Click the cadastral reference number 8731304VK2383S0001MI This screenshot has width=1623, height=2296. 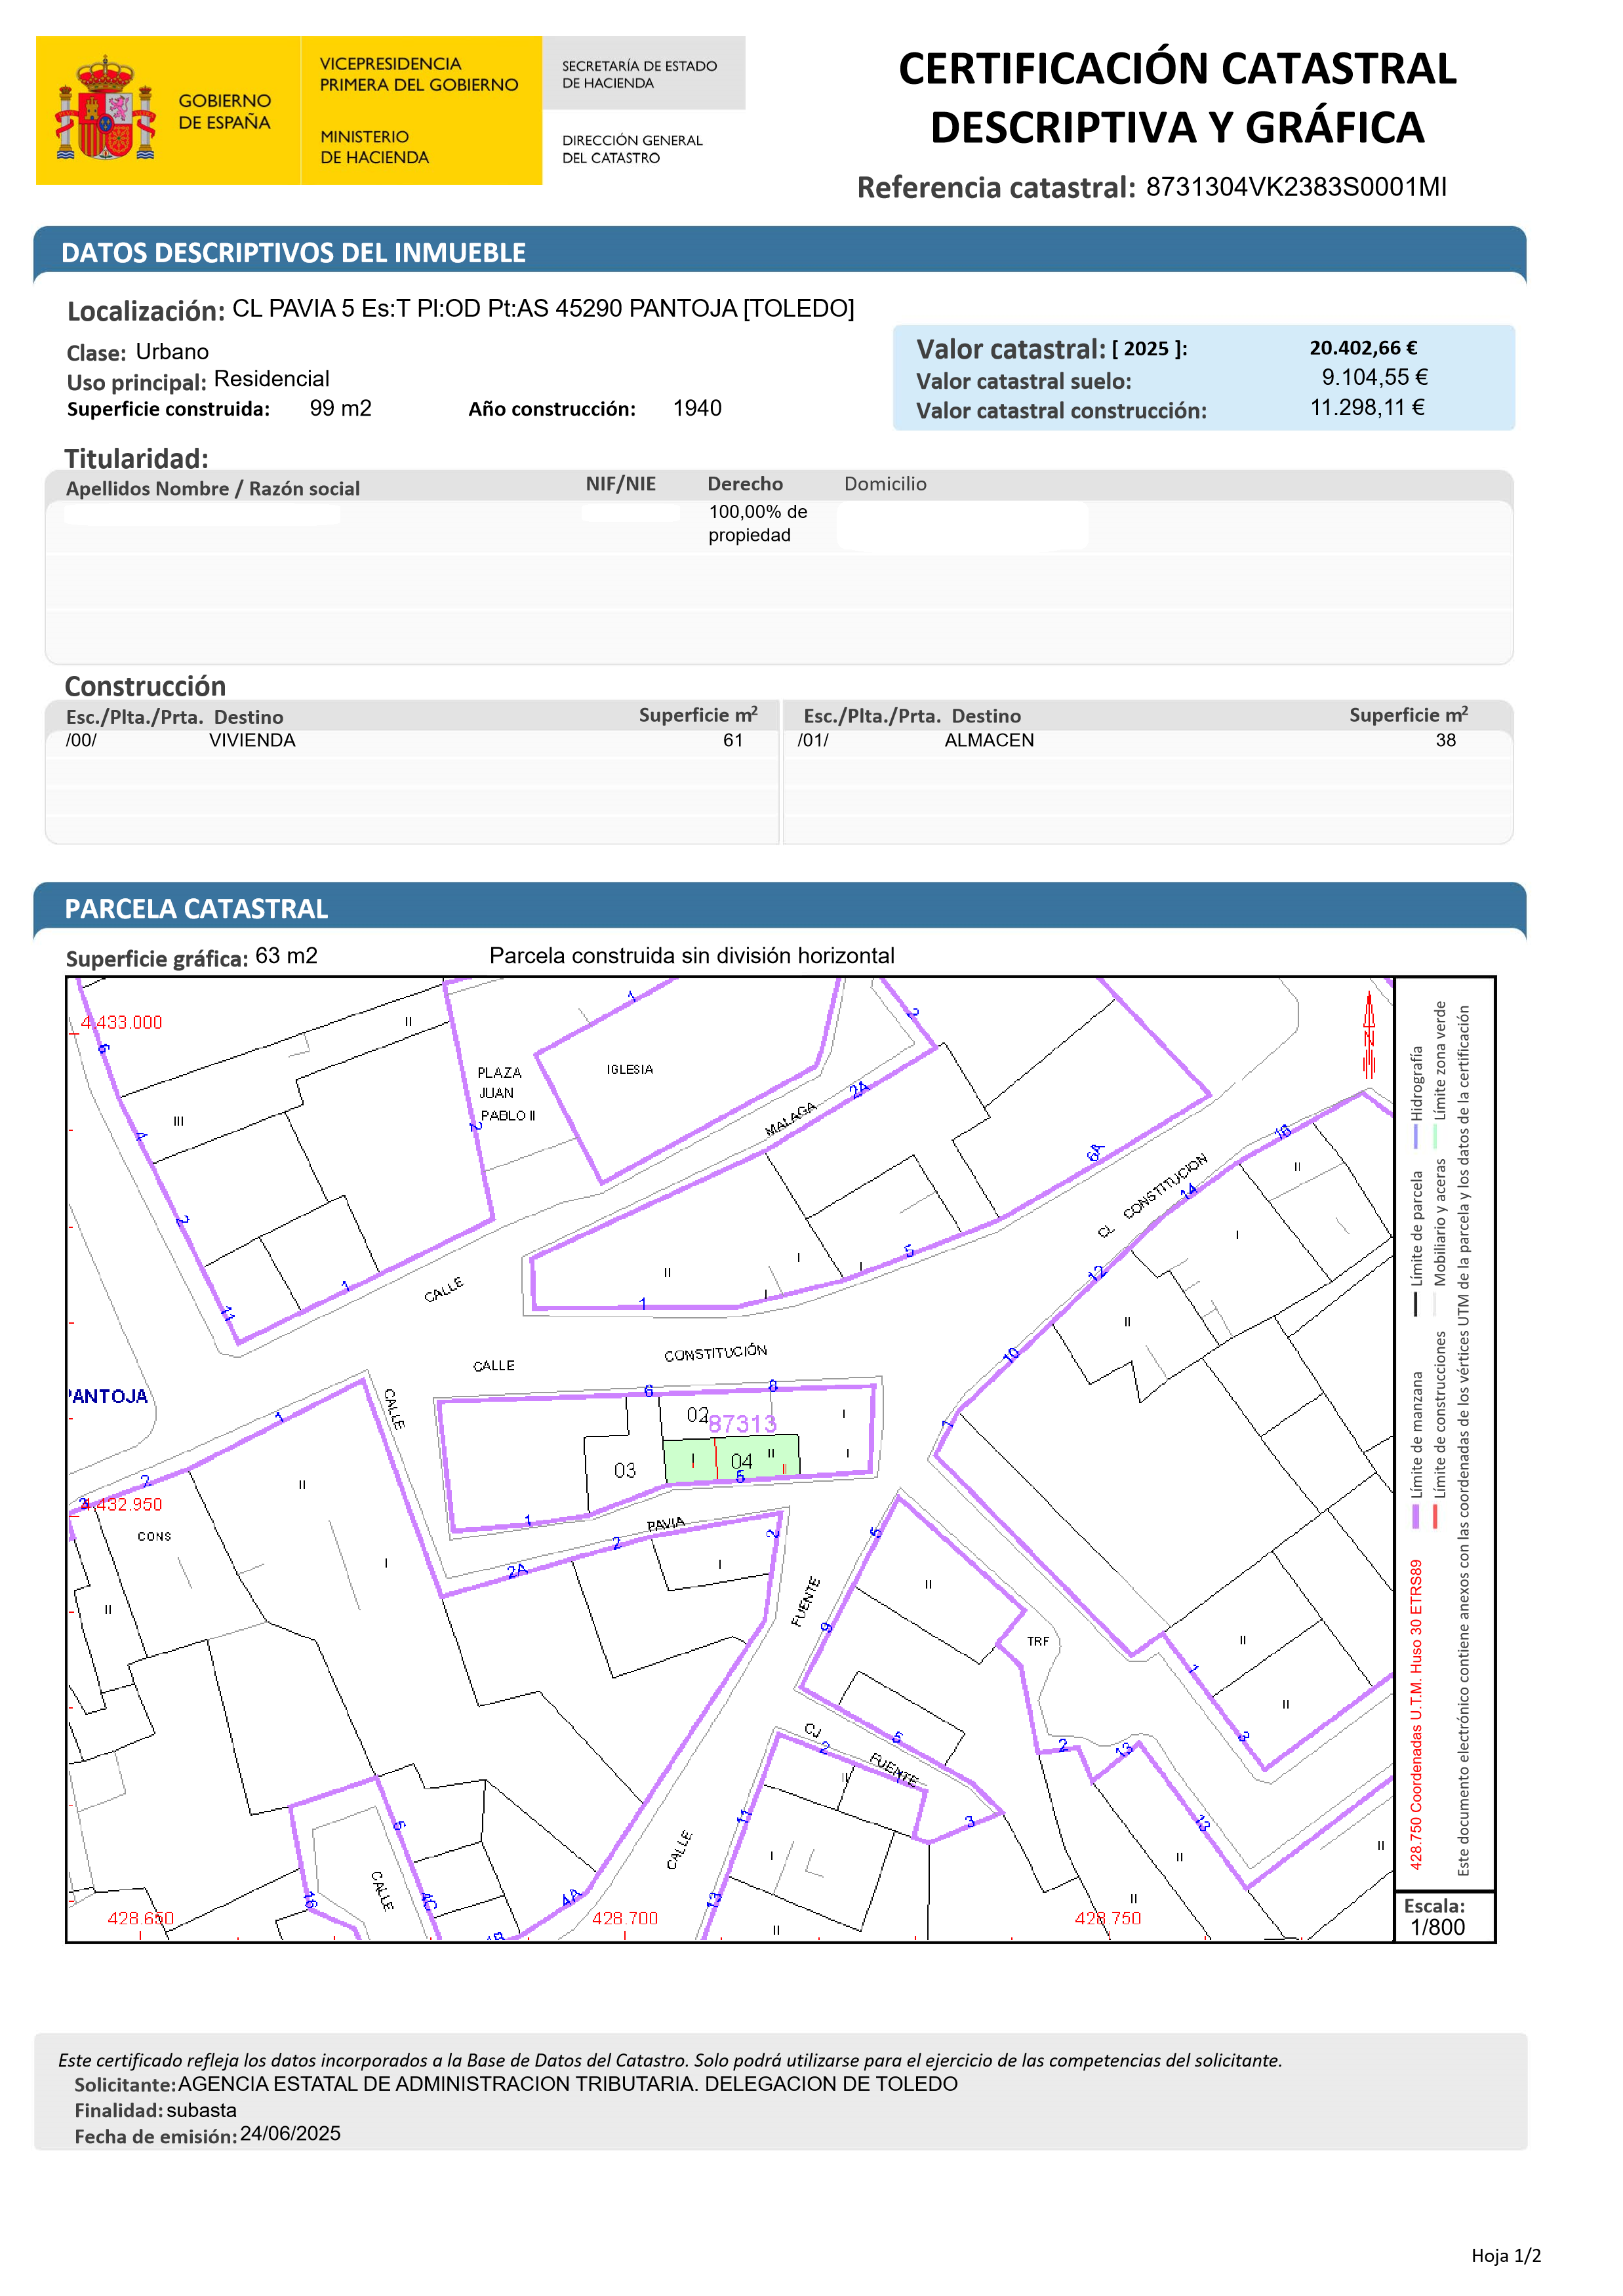tap(1296, 187)
